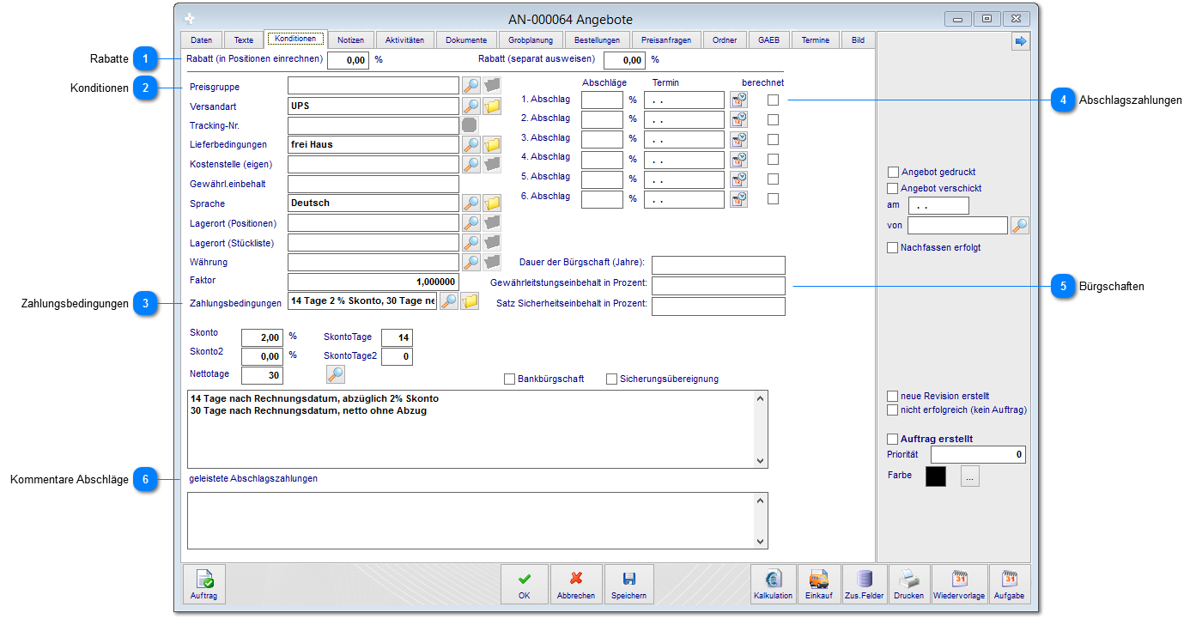Click up arrow of geleistete Abschlagszahlungen scrollbar
The height and width of the screenshot is (619, 1196).
(760, 500)
